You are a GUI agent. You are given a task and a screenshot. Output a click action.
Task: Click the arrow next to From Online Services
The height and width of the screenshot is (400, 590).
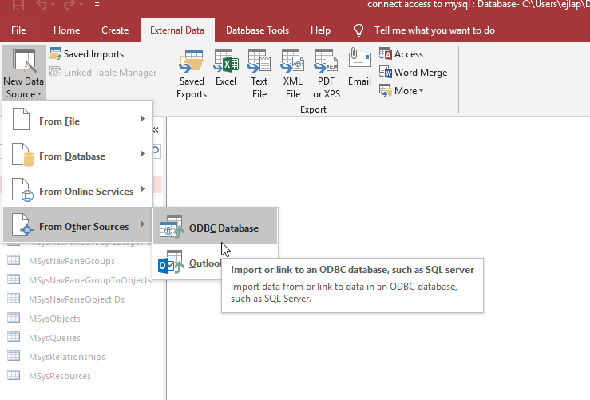pos(143,189)
